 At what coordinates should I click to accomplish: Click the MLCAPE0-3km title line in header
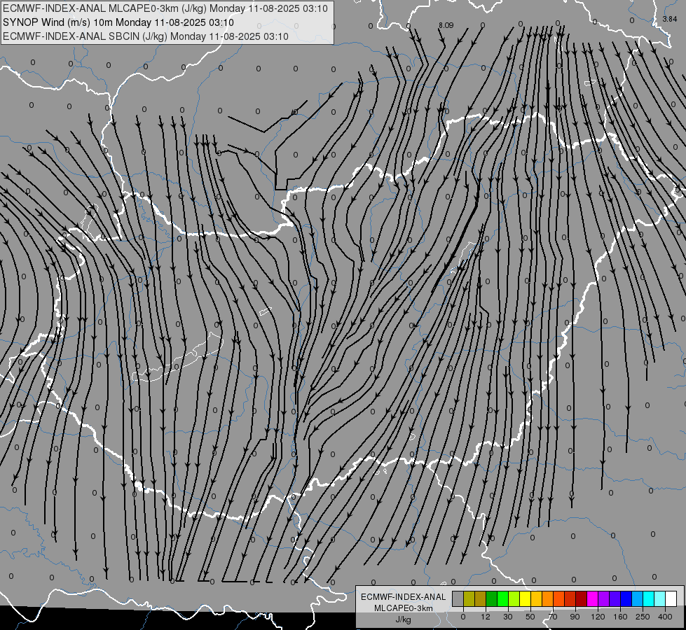pyautogui.click(x=165, y=8)
